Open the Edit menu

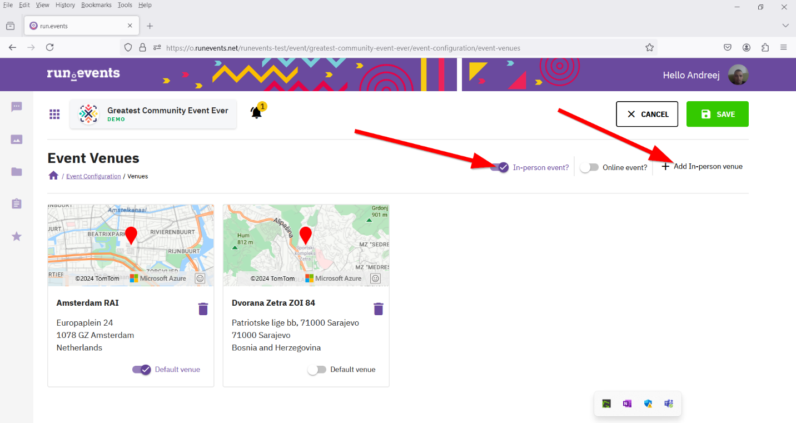coord(24,5)
